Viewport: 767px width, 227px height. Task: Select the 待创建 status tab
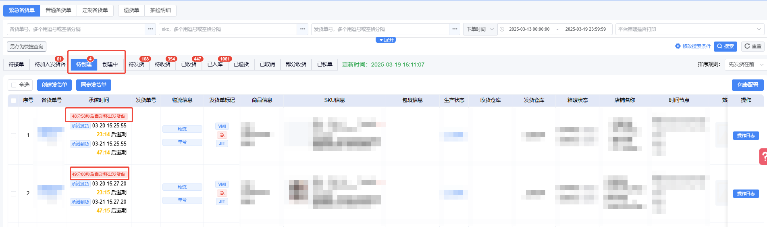click(x=84, y=65)
